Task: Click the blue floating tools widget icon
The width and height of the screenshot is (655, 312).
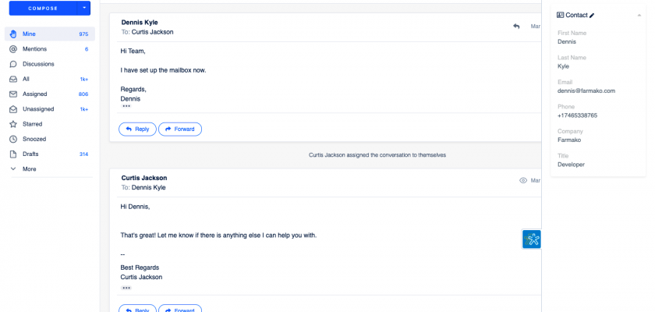Action: pyautogui.click(x=532, y=239)
